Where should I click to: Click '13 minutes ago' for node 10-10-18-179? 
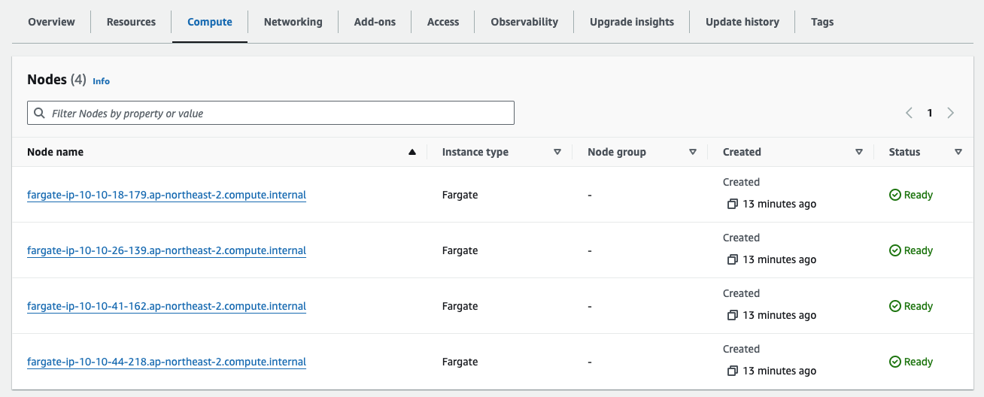(x=779, y=205)
